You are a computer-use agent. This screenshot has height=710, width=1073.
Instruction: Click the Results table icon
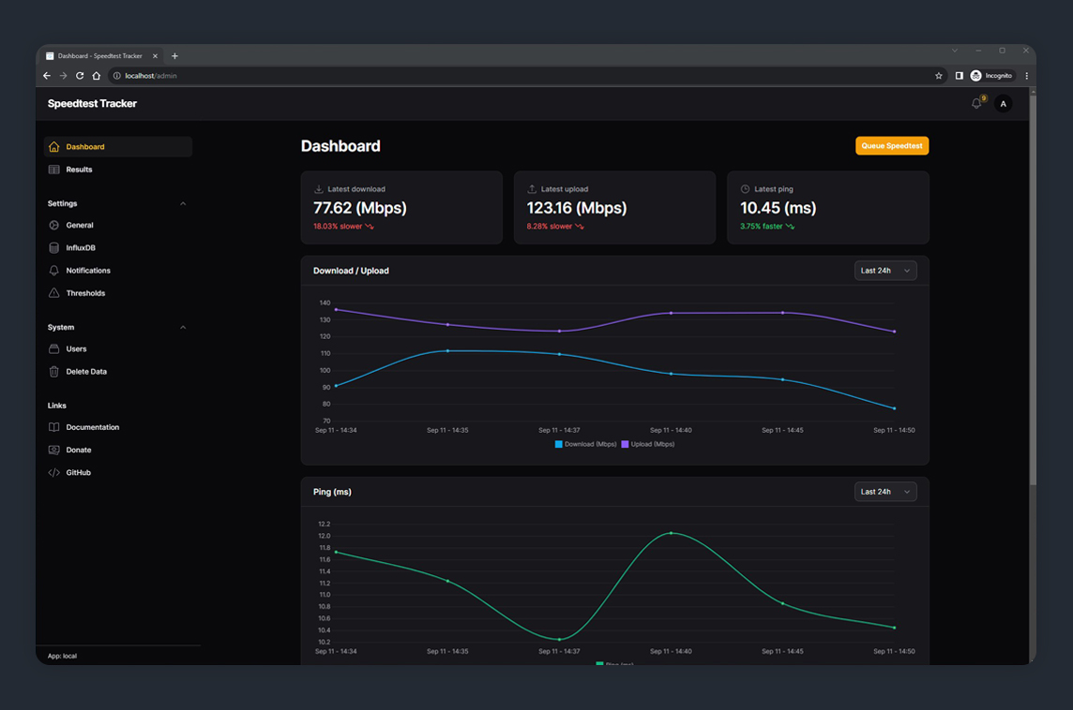pyautogui.click(x=54, y=170)
